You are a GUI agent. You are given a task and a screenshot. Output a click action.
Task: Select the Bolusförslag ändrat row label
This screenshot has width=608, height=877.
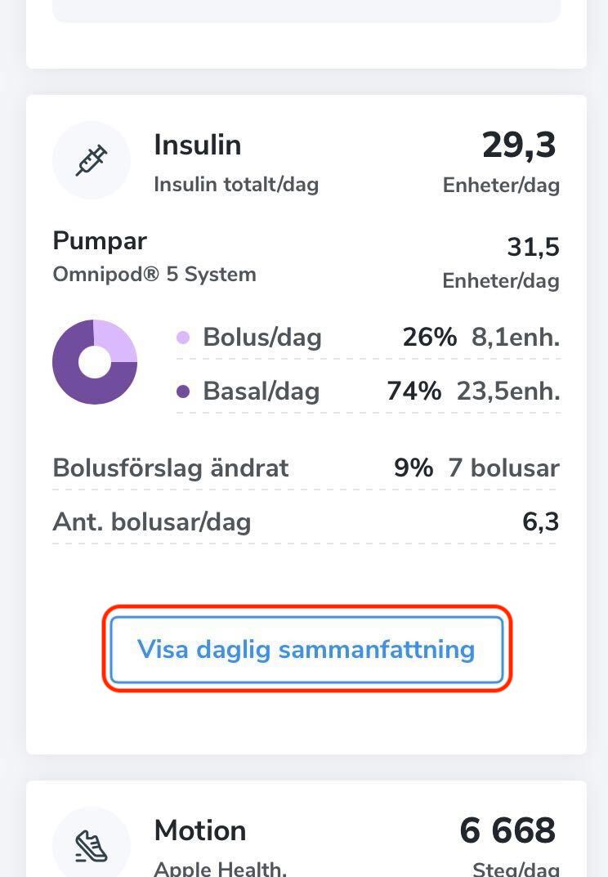[x=171, y=468]
